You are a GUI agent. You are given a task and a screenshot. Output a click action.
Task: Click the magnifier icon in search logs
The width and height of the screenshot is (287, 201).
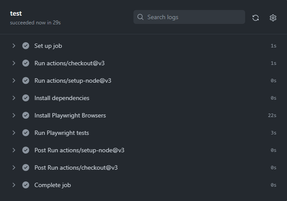point(140,17)
